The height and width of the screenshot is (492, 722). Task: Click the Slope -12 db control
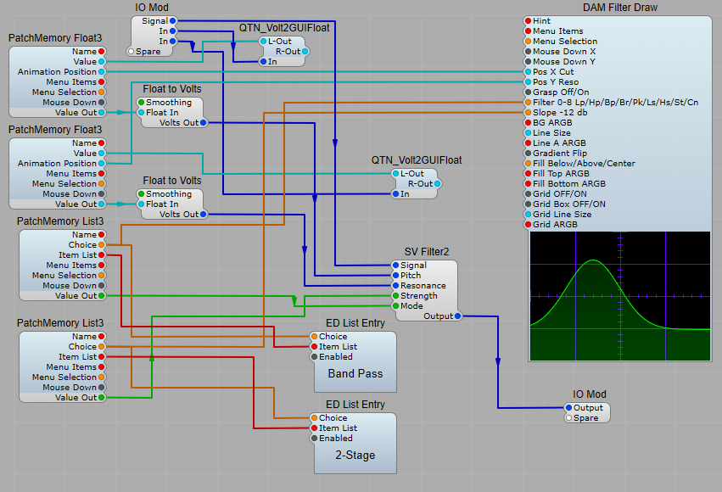pyautogui.click(x=528, y=112)
